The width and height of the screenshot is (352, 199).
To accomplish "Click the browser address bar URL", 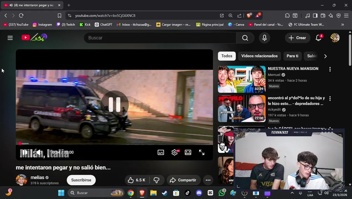I will [105, 16].
